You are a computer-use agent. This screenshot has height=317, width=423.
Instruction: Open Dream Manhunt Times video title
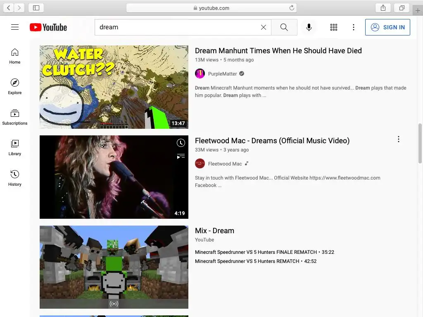(278, 51)
